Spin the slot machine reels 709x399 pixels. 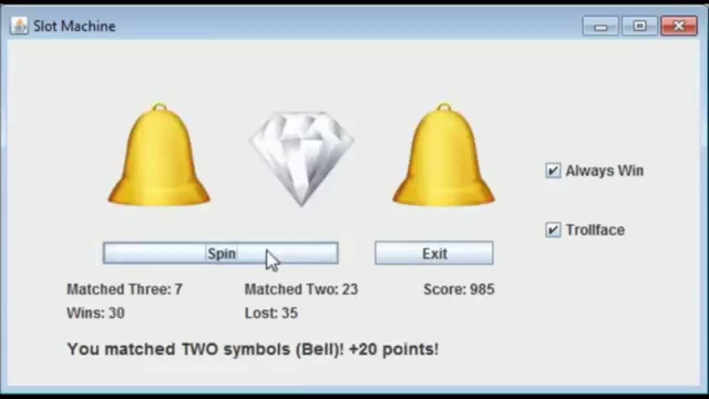[220, 253]
